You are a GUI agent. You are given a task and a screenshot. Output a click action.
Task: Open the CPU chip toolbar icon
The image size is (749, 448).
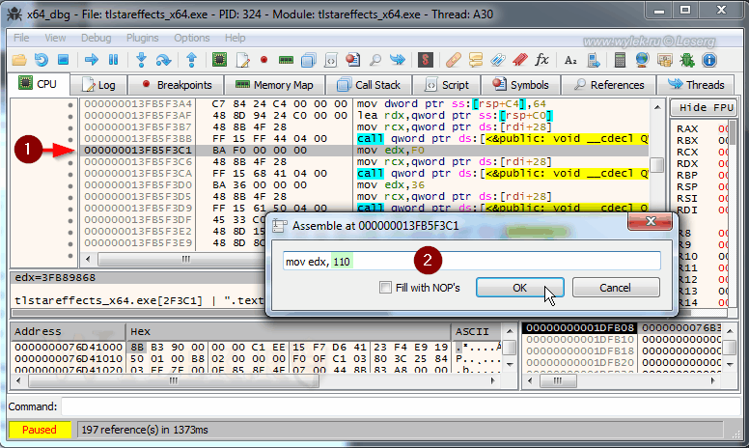(219, 60)
